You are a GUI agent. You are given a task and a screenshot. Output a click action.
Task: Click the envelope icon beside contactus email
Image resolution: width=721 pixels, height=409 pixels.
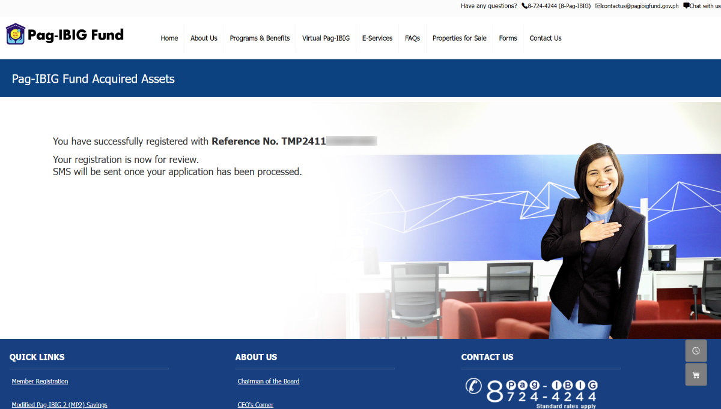pos(598,6)
